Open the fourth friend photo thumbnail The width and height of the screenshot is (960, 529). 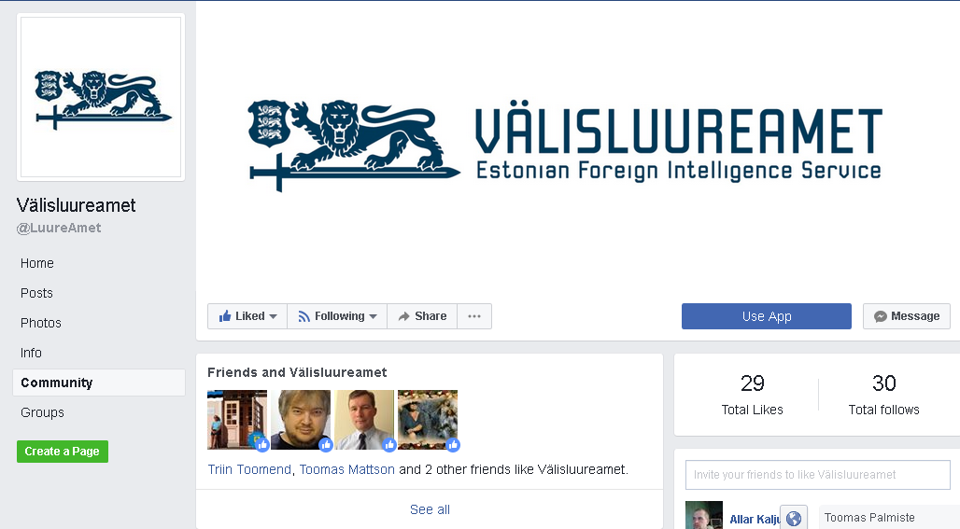[428, 420]
